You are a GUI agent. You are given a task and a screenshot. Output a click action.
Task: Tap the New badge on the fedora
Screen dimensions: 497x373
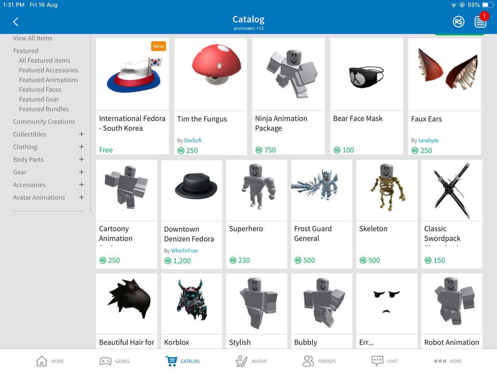pyautogui.click(x=159, y=46)
